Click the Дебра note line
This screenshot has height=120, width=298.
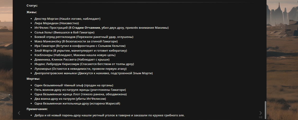109,116
